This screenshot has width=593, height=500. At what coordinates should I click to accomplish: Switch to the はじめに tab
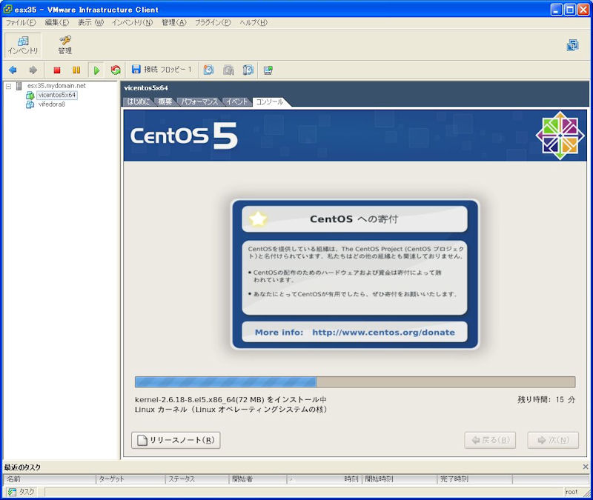click(x=138, y=101)
